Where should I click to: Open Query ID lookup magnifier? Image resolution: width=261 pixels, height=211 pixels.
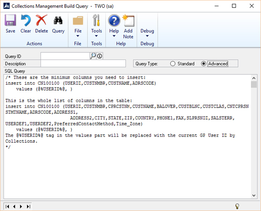click(93, 56)
